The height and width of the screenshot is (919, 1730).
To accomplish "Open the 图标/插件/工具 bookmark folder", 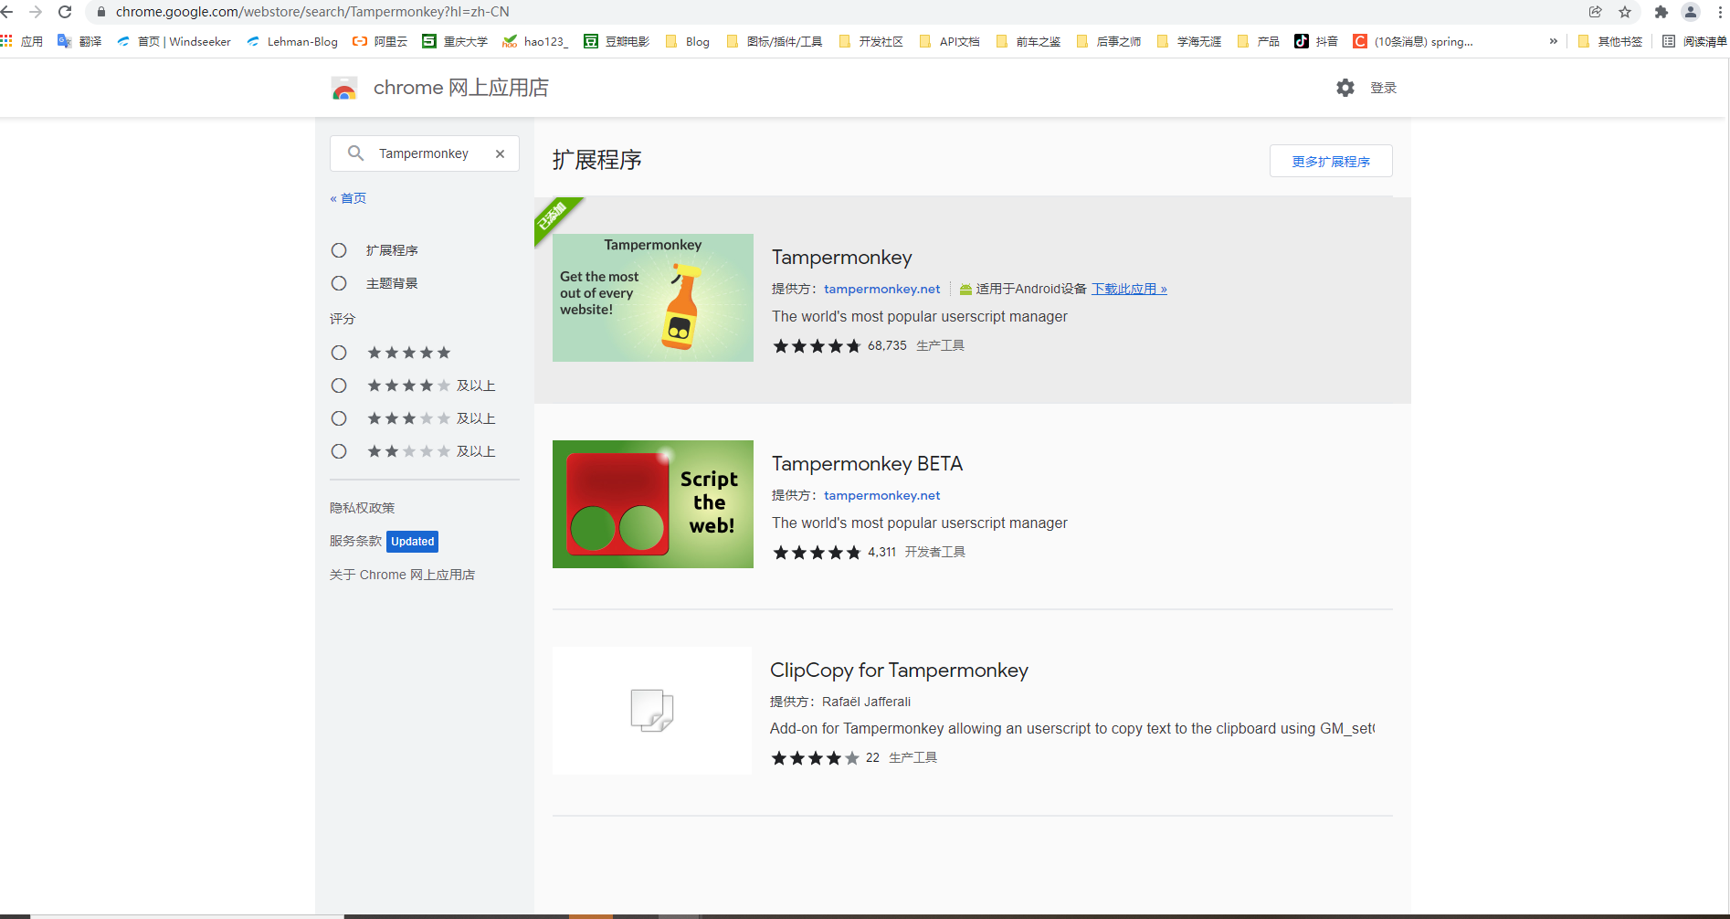I will (775, 41).
